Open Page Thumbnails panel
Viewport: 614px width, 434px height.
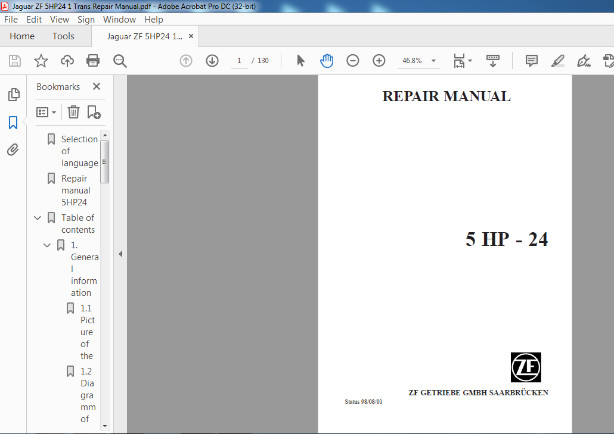[13, 95]
